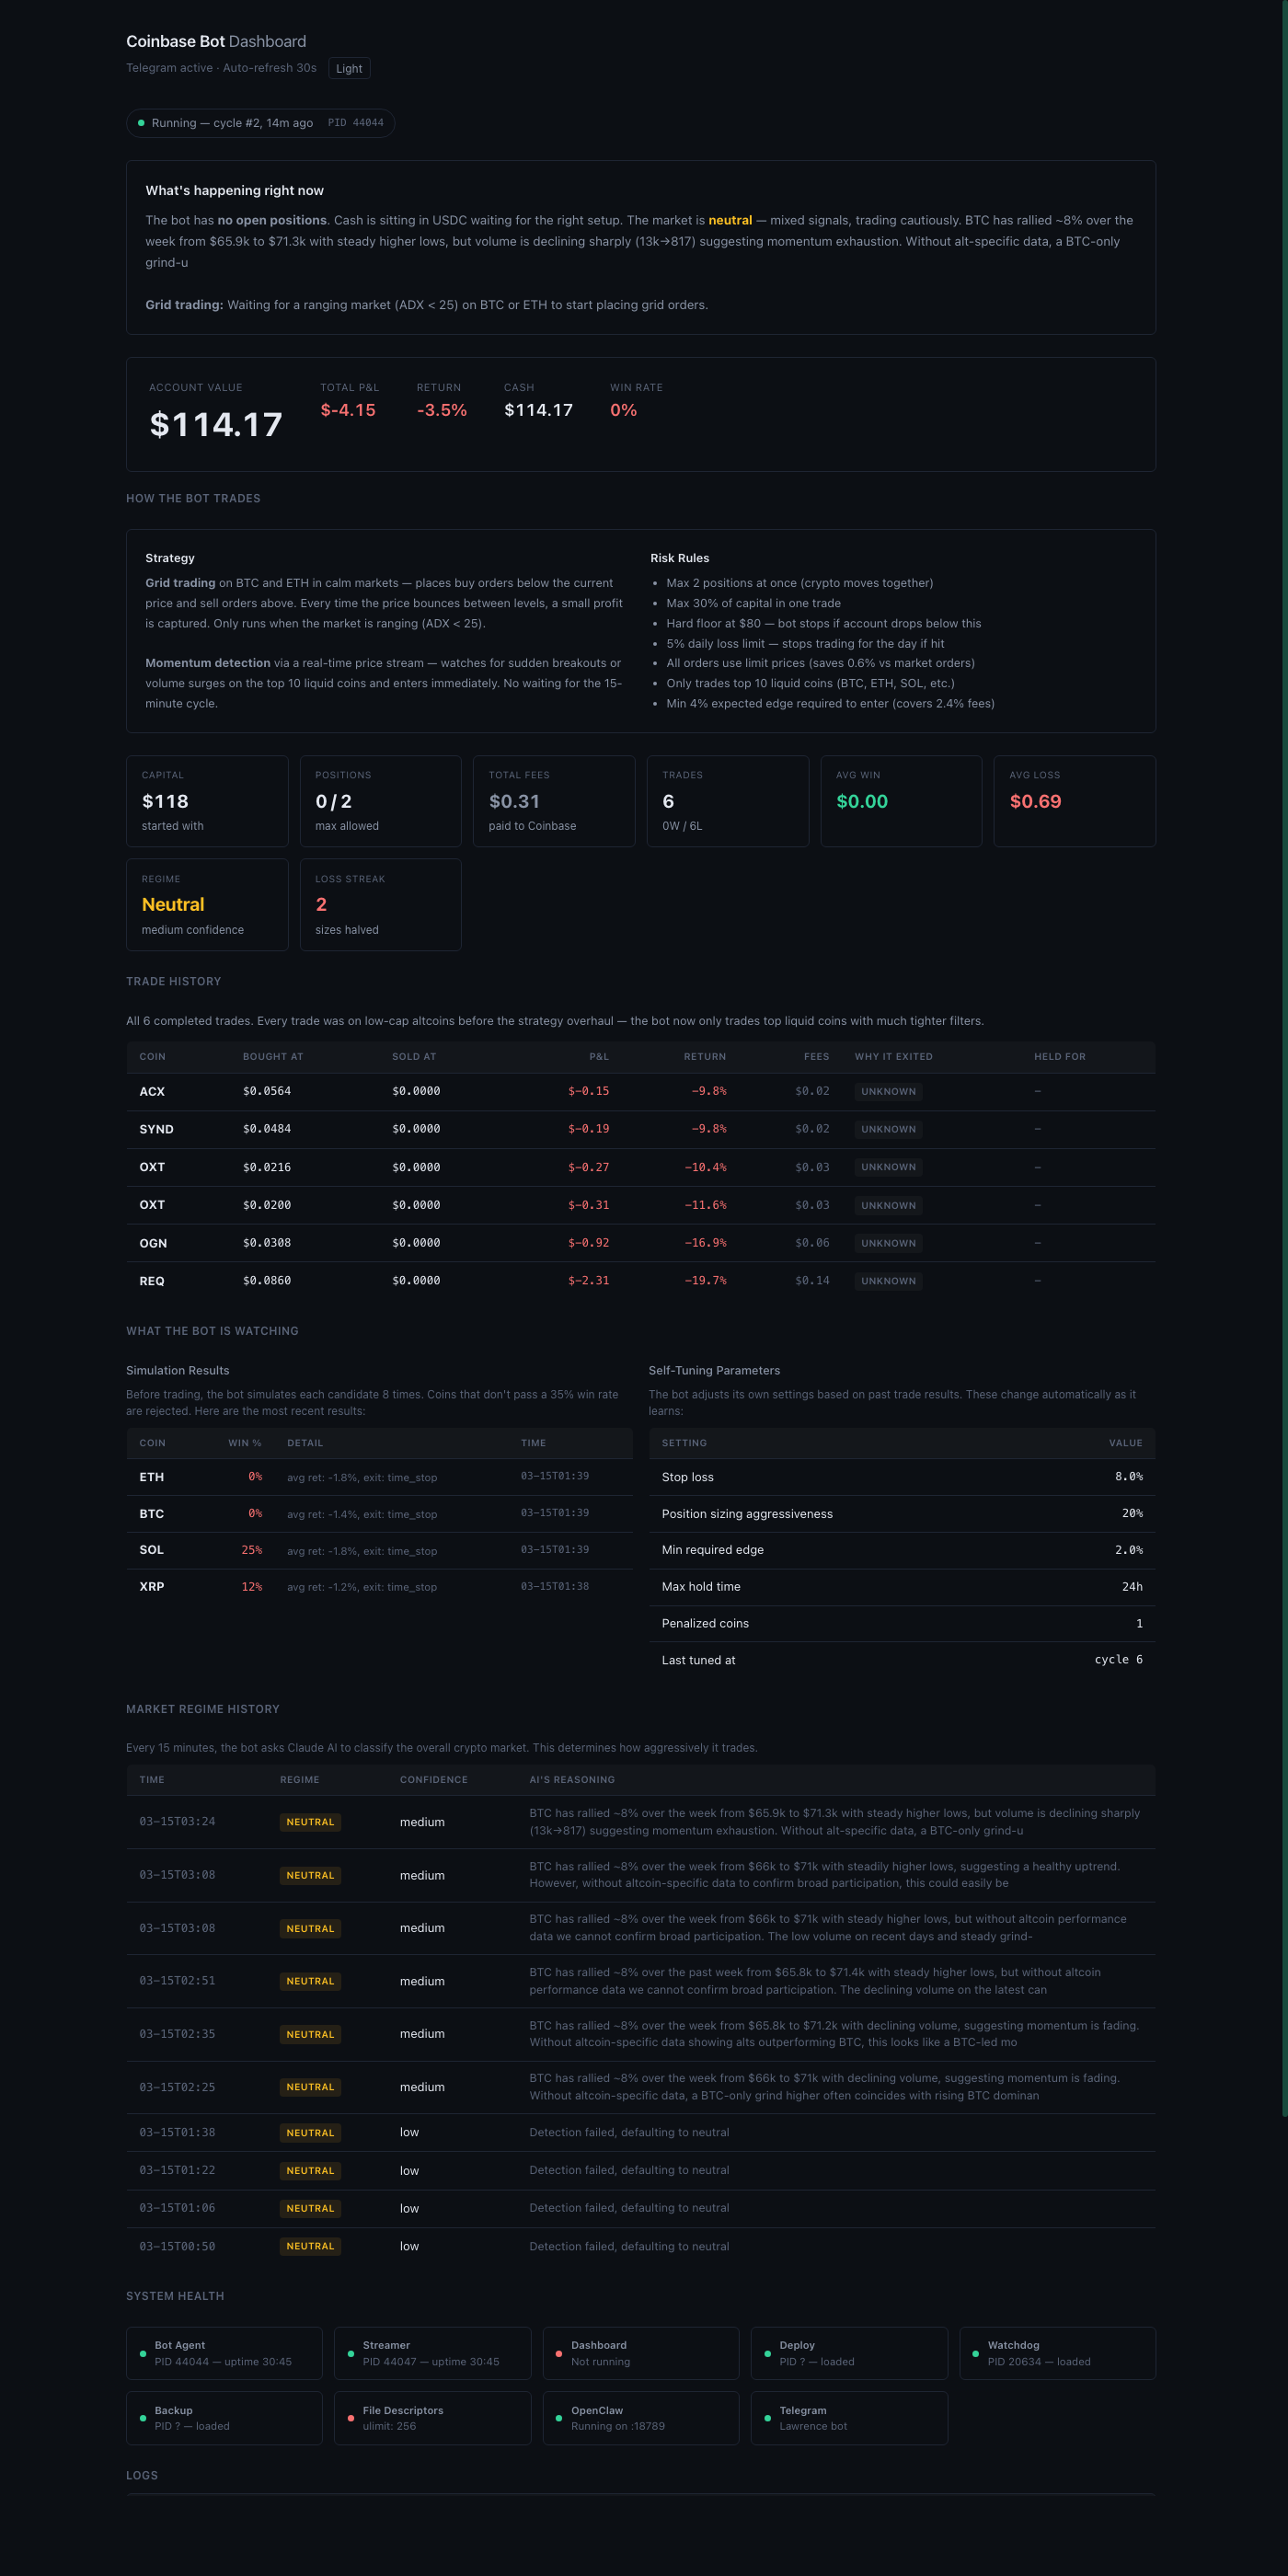Click the ETH simulation result row
This screenshot has height=2576, width=1288.
point(380,1478)
